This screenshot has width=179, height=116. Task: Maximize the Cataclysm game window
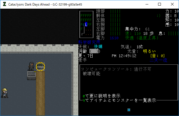click(x=160, y=4)
